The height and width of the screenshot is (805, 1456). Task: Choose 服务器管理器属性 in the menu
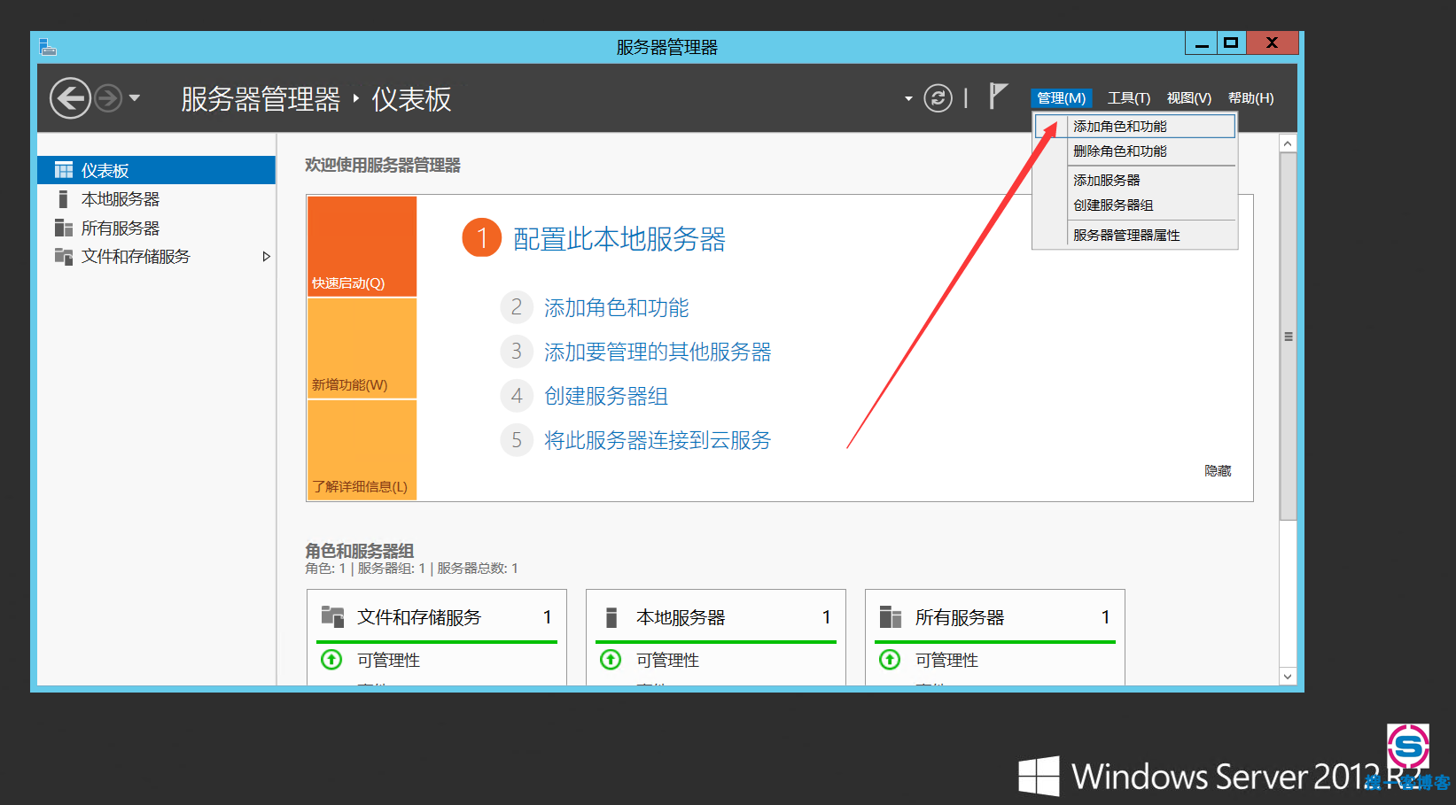click(1126, 236)
